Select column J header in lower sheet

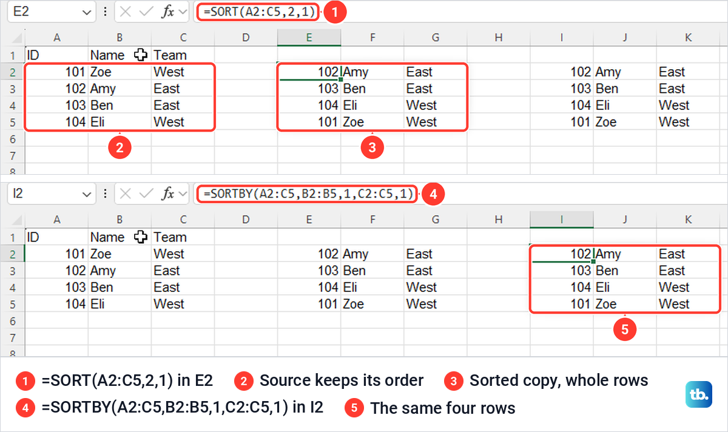pos(624,220)
